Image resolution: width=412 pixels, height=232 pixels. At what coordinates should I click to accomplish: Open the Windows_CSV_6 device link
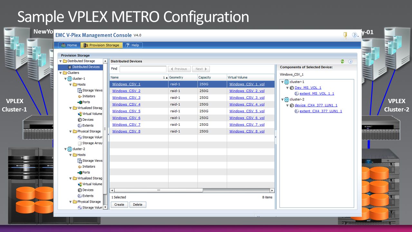126,118
